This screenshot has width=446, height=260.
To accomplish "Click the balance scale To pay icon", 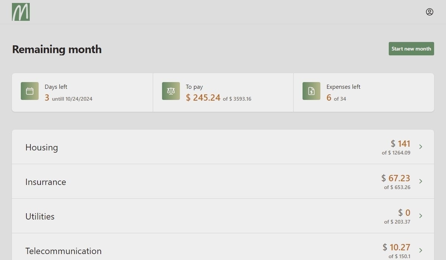I will [171, 91].
